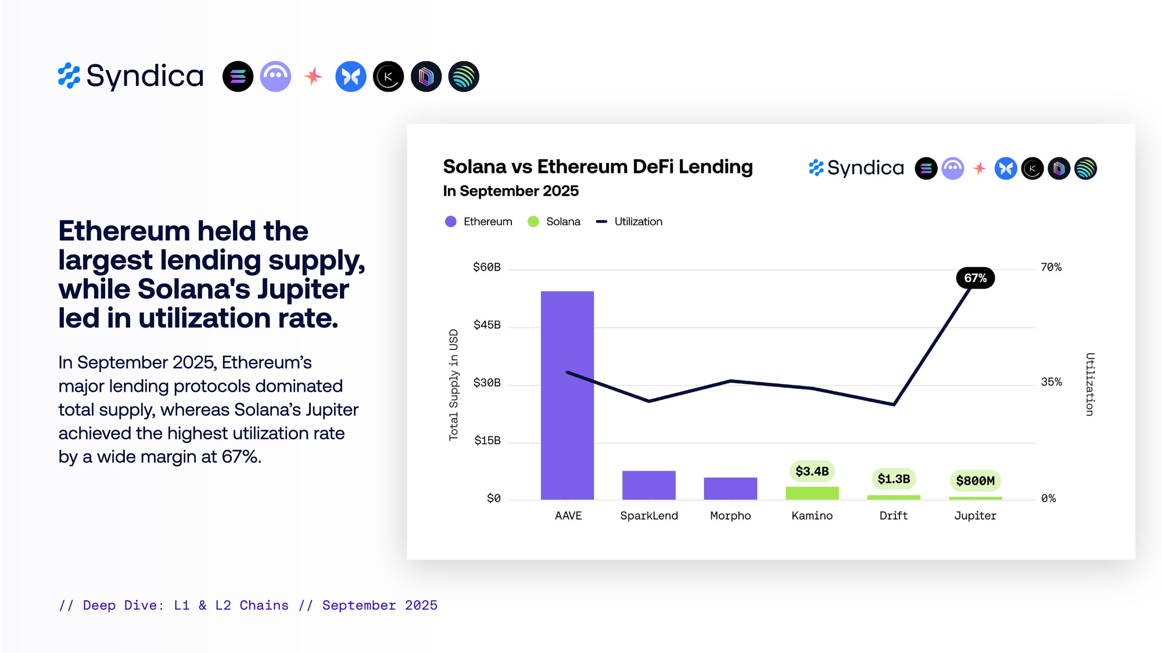Click the striped green sphere icon in the header
The width and height of the screenshot is (1162, 653).
(464, 77)
